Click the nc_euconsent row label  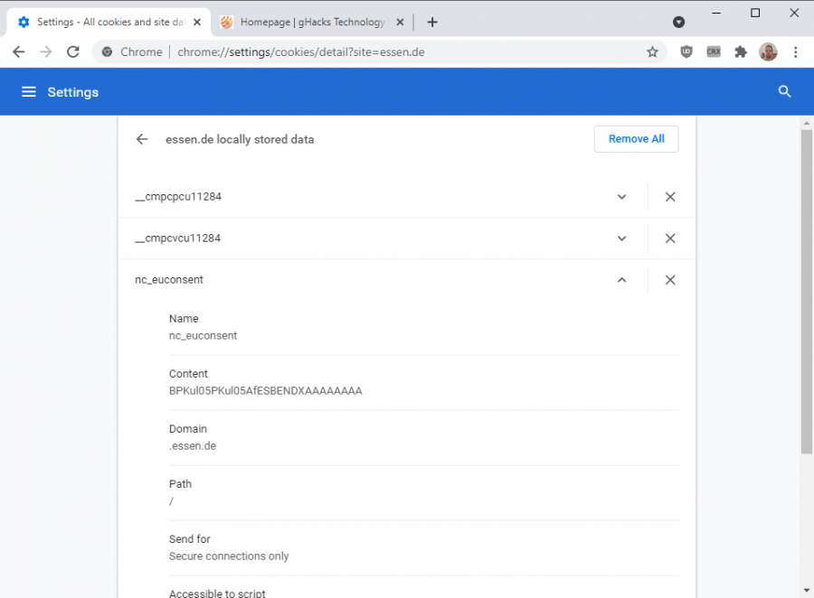pos(169,279)
